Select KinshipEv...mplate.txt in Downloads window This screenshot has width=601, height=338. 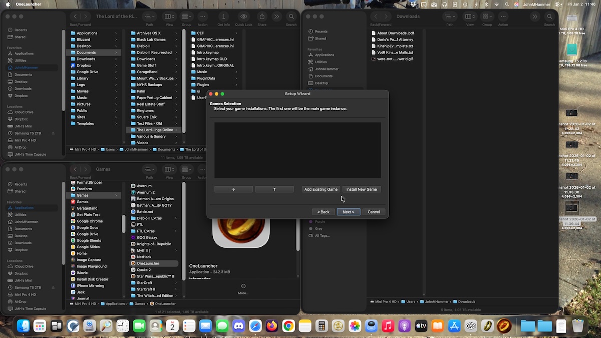[x=395, y=46]
